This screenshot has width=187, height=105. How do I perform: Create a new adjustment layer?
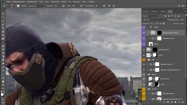pos(172,102)
